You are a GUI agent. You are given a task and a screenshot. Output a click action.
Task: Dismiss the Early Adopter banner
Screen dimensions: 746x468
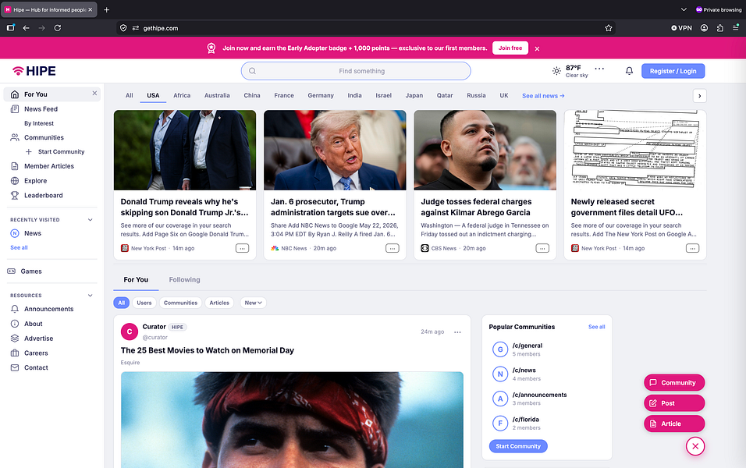pyautogui.click(x=537, y=48)
